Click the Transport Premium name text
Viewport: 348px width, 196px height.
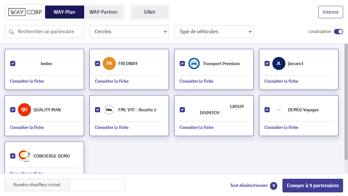221,64
